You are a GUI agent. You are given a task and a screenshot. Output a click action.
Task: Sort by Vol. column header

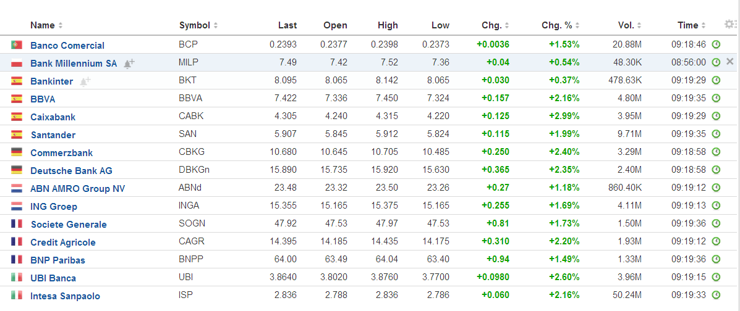pos(629,25)
